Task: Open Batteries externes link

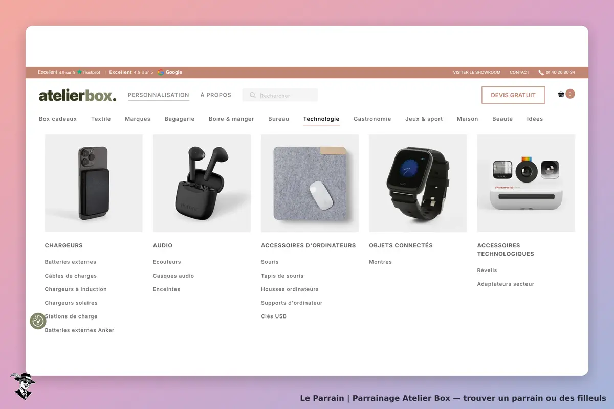Action: coord(71,262)
